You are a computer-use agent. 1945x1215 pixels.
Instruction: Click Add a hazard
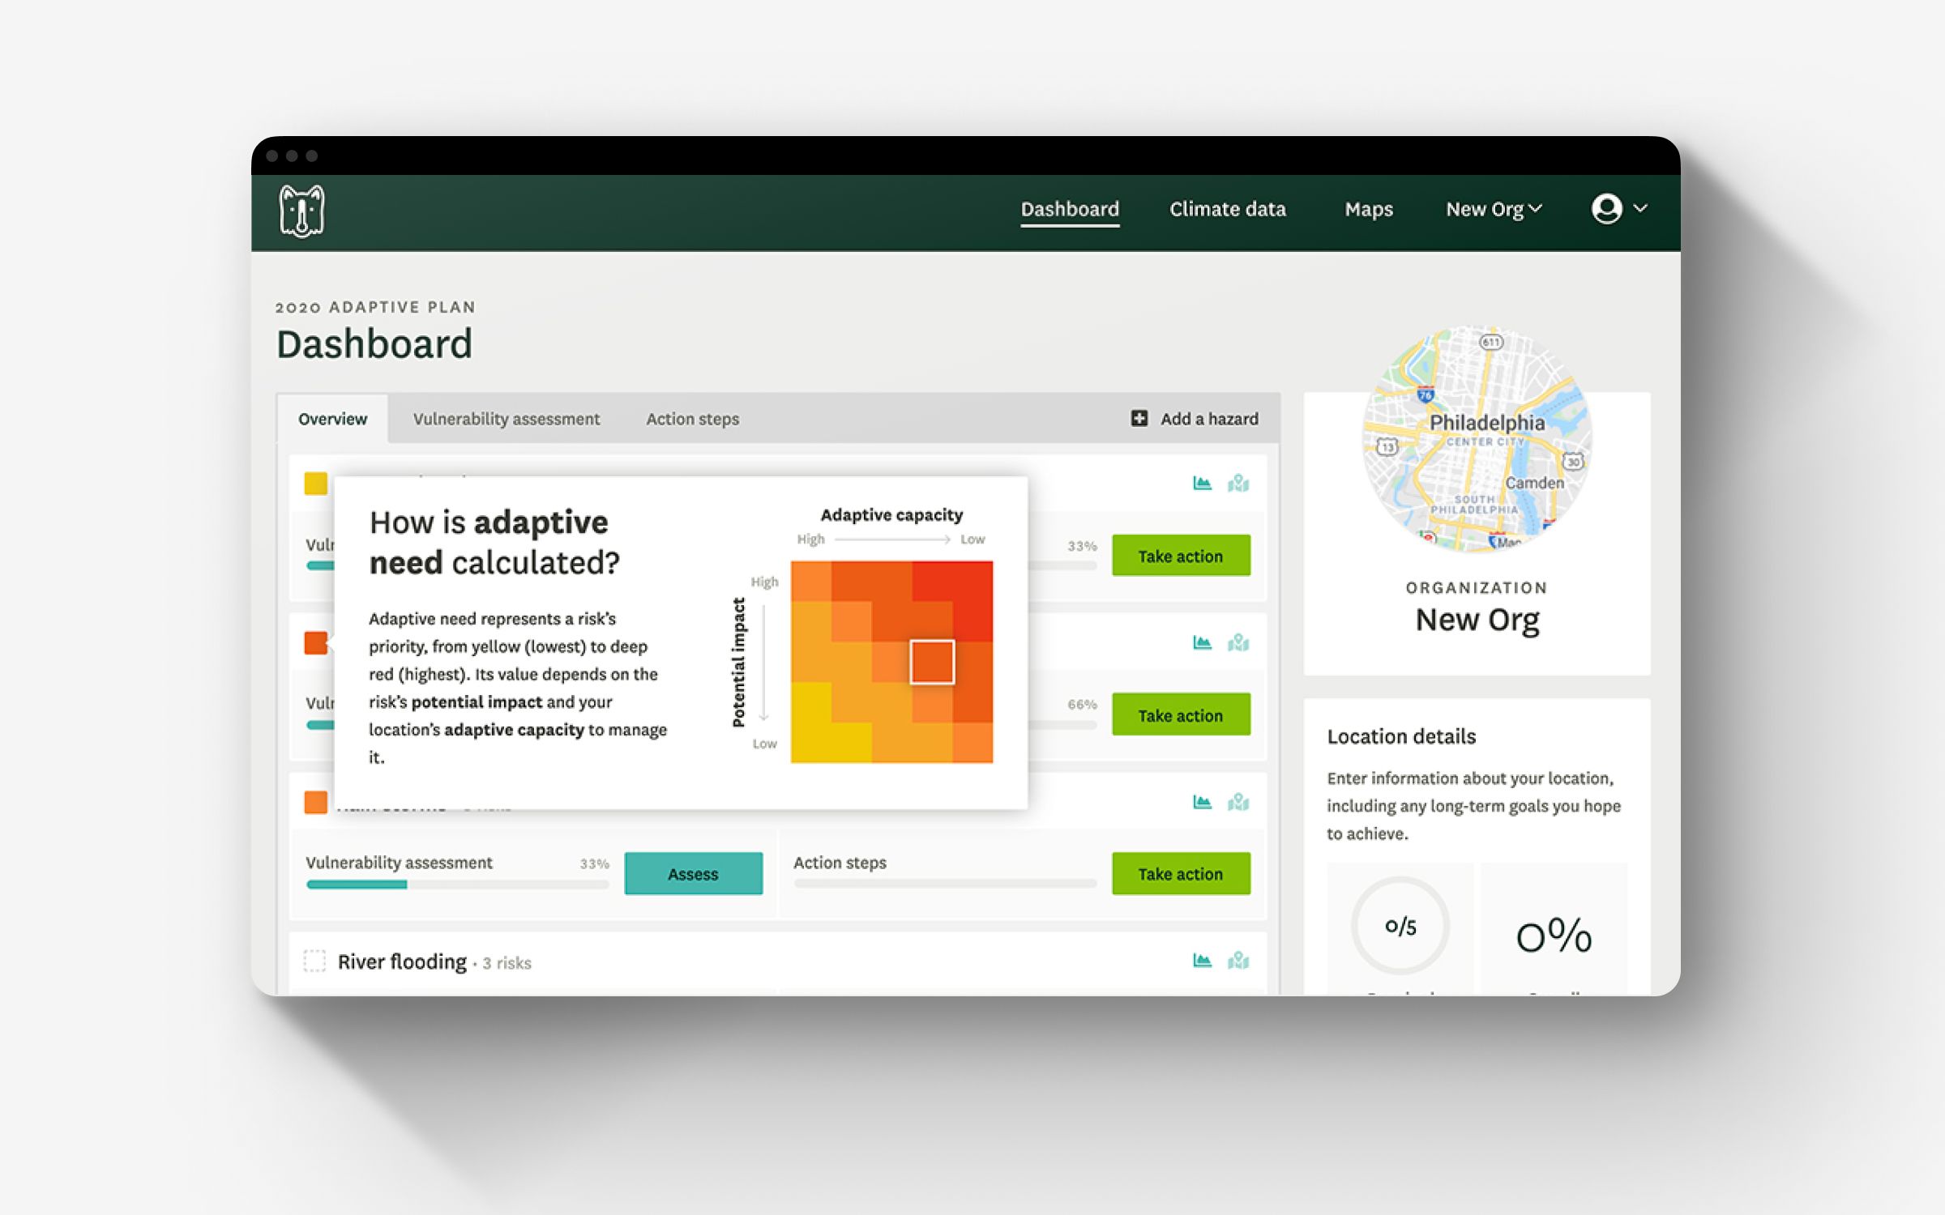(1195, 419)
